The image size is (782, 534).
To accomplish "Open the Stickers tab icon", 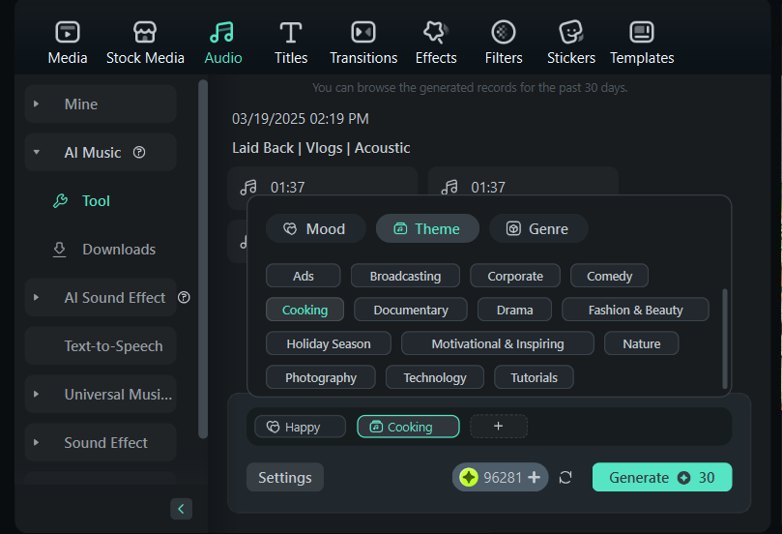I will (x=570, y=33).
